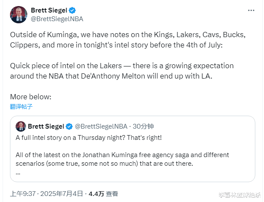Image resolution: width=264 pixels, height=202 pixels.
Task: Open the more options ellipsis menu
Action: (251, 10)
